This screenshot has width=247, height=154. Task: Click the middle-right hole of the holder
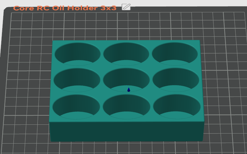click(176, 80)
